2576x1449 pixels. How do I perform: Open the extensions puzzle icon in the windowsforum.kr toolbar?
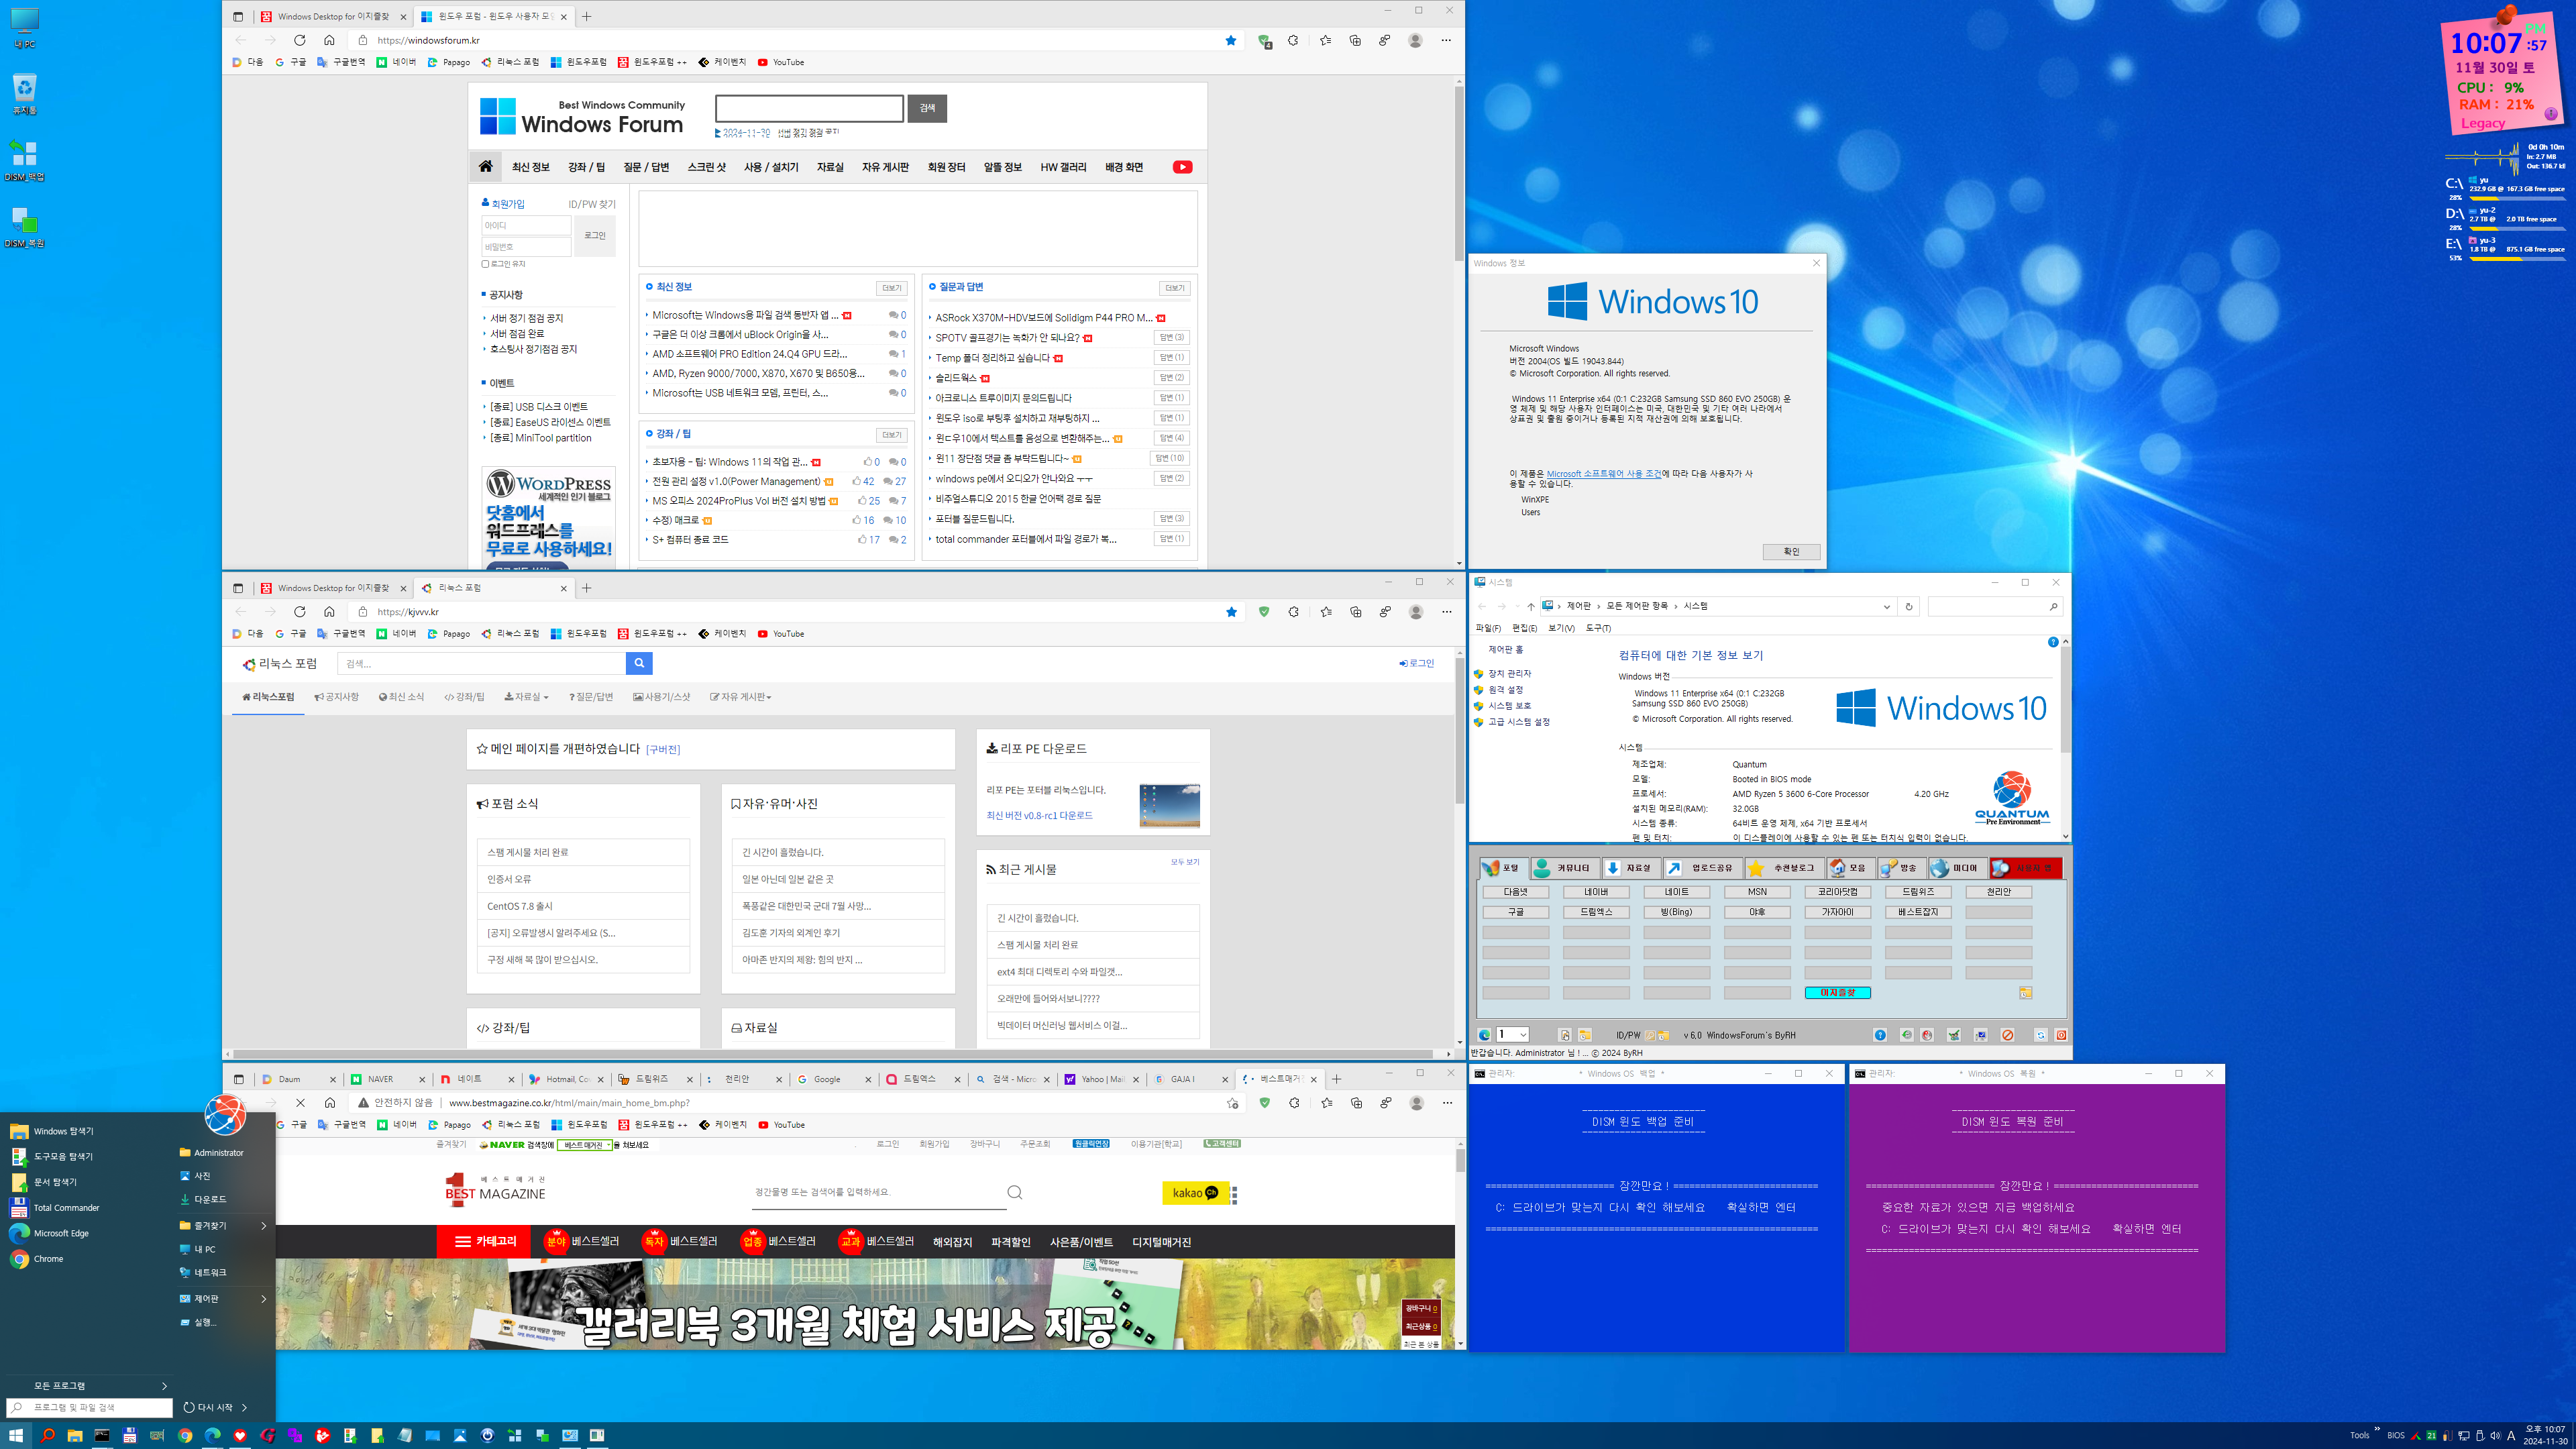[1293, 40]
